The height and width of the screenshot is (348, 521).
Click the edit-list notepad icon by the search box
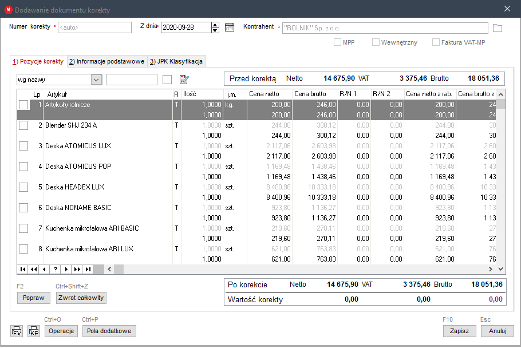click(184, 80)
